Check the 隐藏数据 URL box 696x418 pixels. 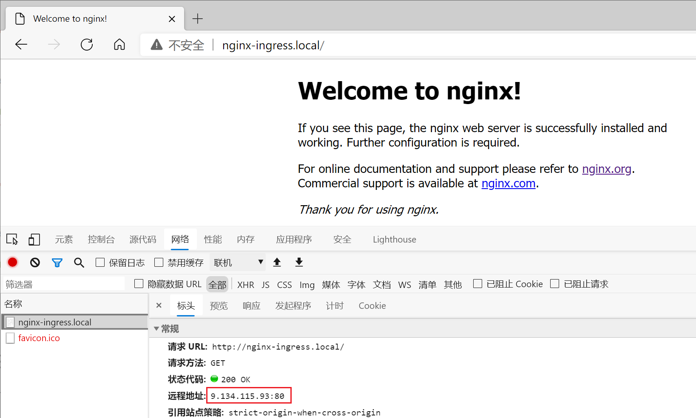[x=139, y=284]
